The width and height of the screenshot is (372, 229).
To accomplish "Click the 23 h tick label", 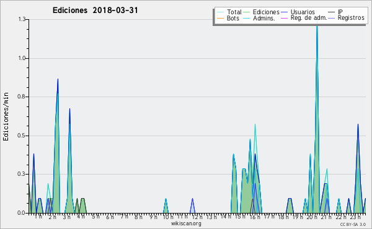I will (x=355, y=217).
